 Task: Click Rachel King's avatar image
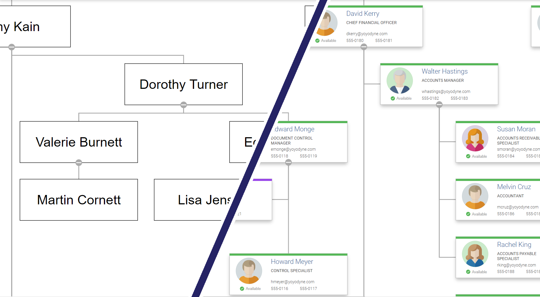pyautogui.click(x=475, y=254)
